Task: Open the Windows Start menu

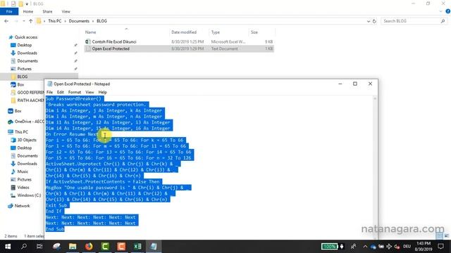Action: [8, 247]
